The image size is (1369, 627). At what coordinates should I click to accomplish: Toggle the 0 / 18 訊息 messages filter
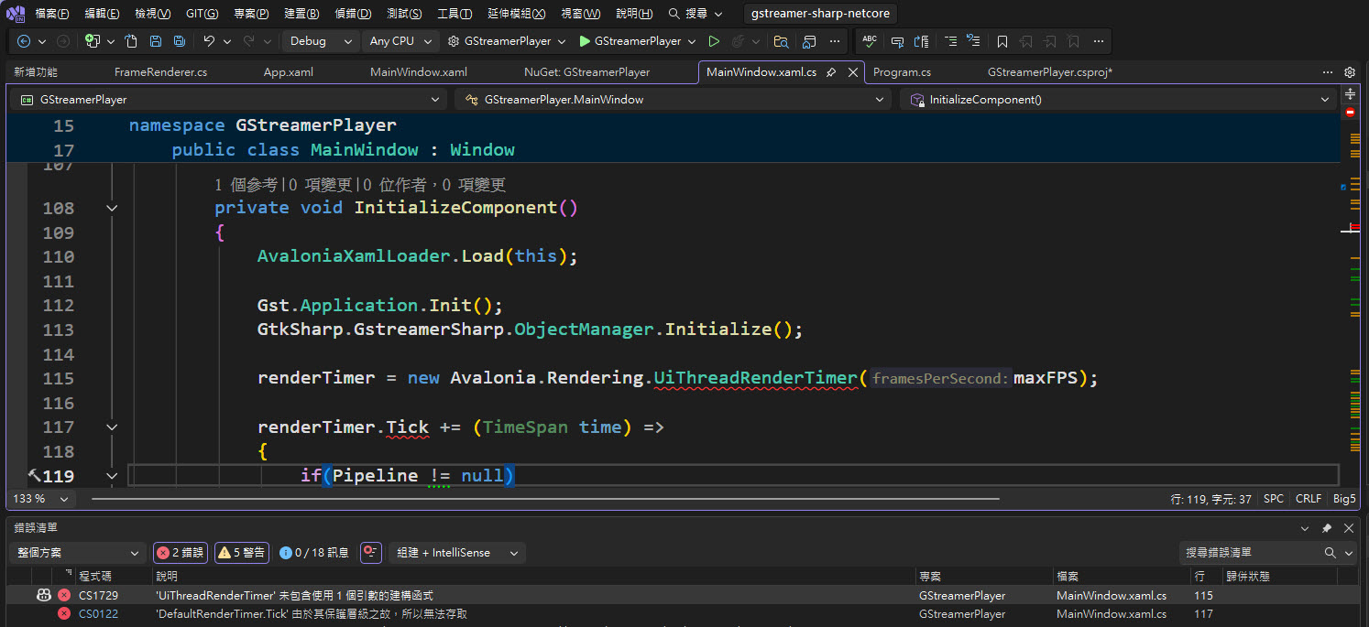coord(314,553)
